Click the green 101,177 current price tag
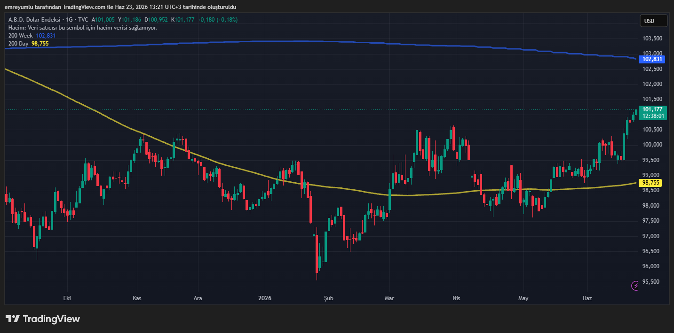Viewport: 674px width, 333px height. click(x=652, y=109)
